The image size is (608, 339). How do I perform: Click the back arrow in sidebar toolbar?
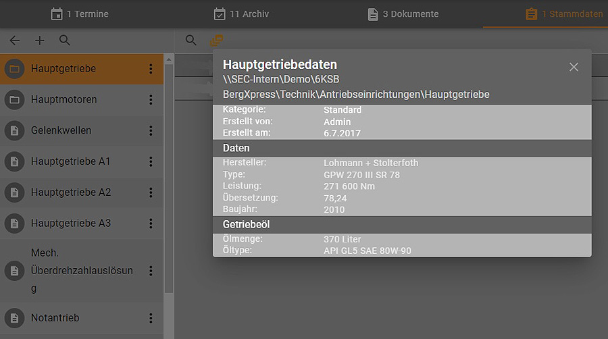(x=14, y=41)
